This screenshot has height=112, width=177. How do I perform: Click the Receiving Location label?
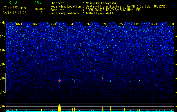pyautogui.click(x=66, y=6)
